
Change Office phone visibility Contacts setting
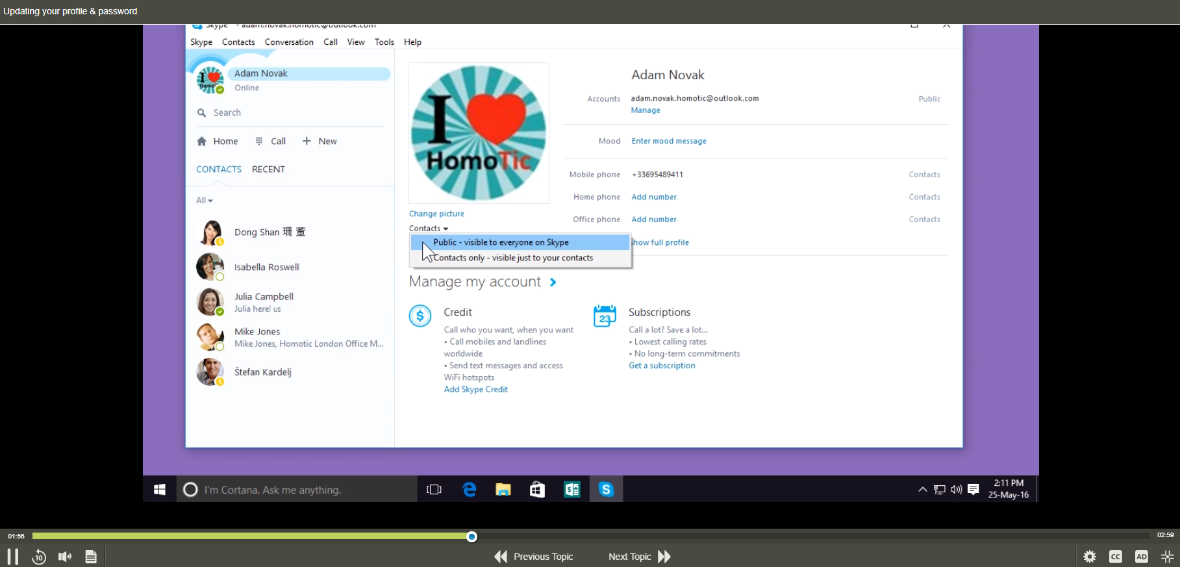click(924, 220)
